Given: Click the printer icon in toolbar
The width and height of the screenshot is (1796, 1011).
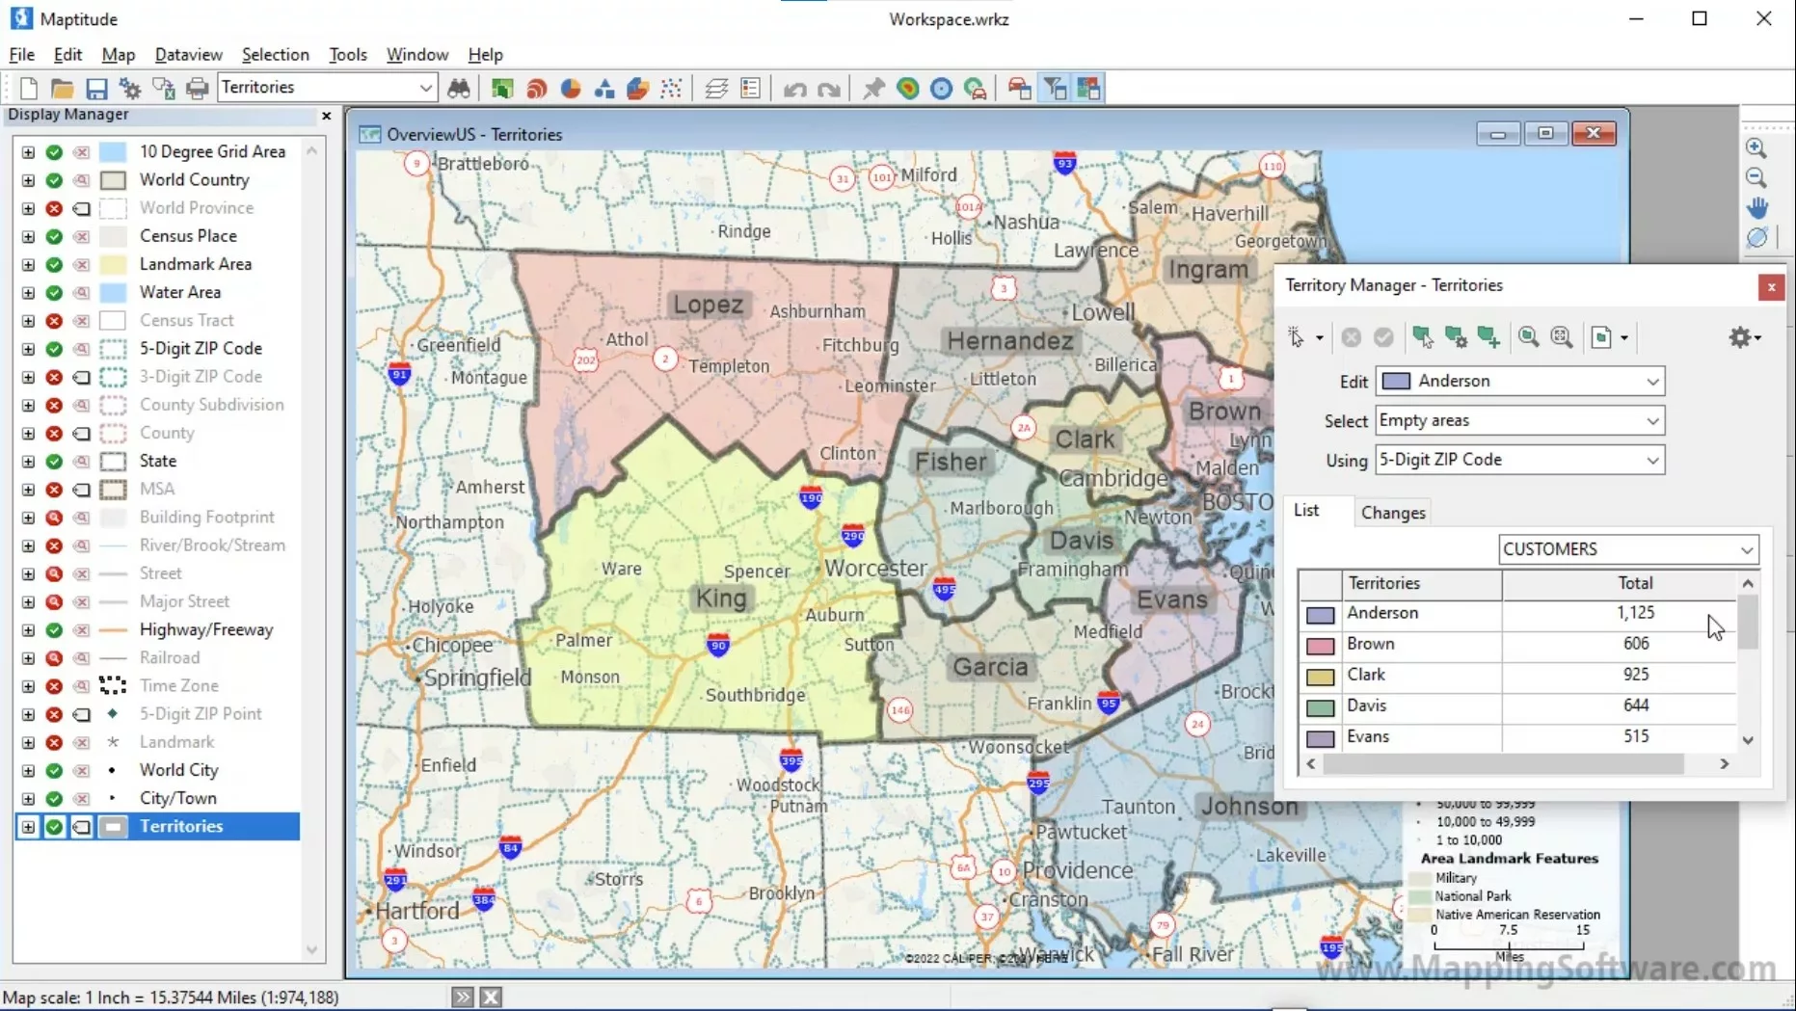Looking at the screenshot, I should (197, 89).
